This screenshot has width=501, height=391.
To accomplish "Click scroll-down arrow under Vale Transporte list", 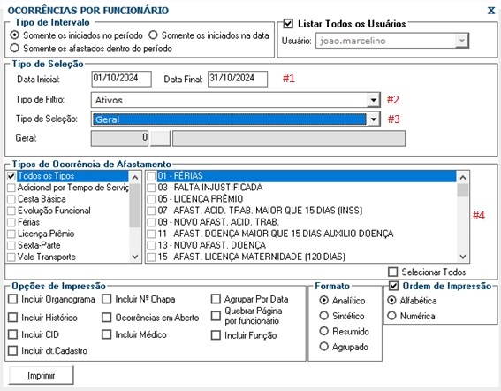I will (x=135, y=257).
